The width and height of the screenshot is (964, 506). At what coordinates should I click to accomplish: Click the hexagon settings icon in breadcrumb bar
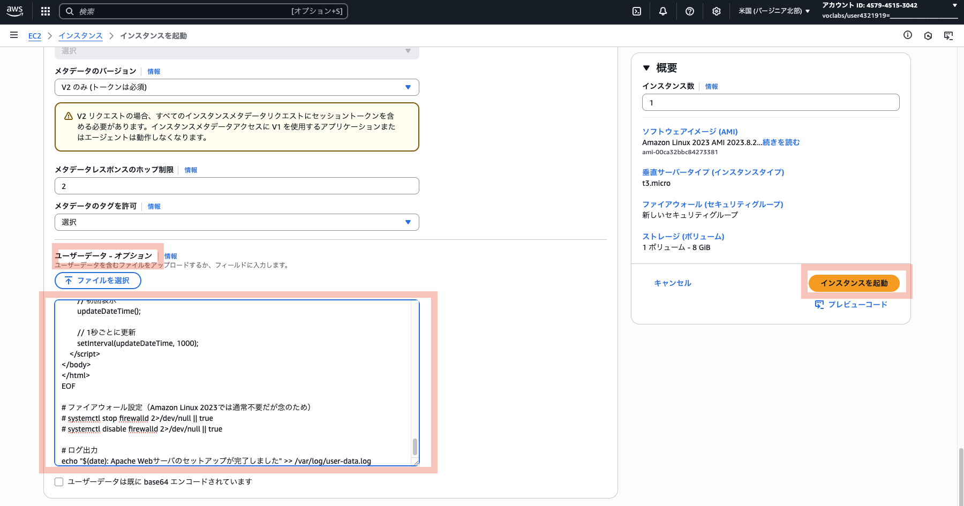(928, 35)
